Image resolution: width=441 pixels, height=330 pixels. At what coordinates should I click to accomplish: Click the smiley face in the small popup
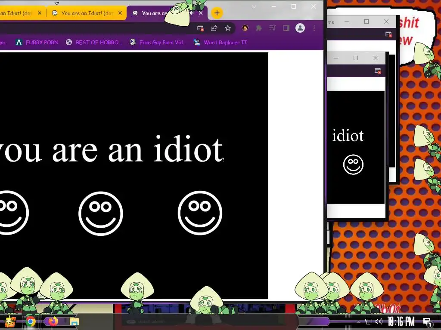coord(353,165)
